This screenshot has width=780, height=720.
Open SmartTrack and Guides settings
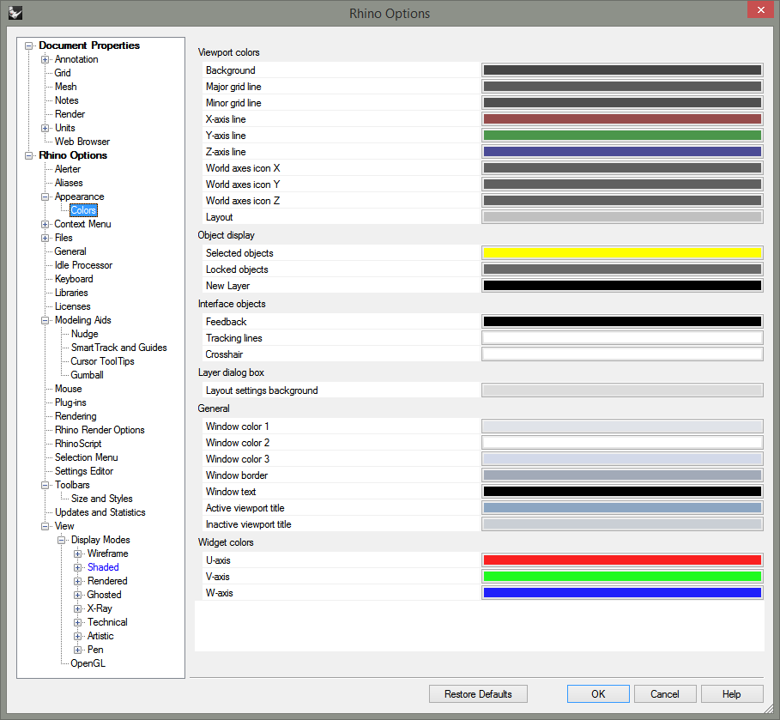pyautogui.click(x=119, y=348)
